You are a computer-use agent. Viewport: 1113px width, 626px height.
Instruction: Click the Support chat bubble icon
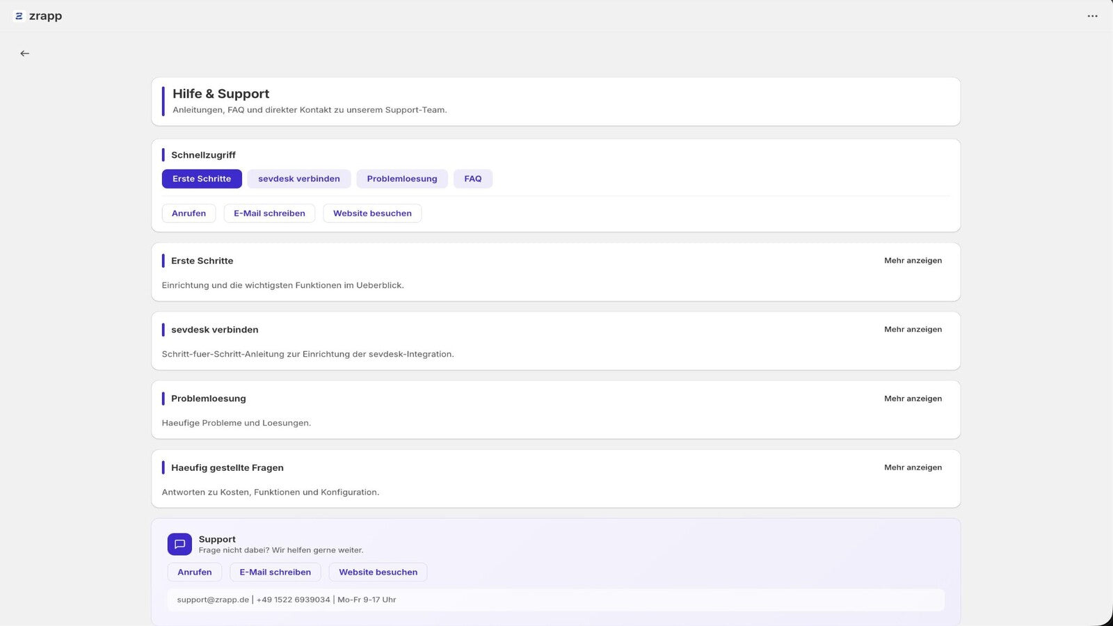coord(179,544)
